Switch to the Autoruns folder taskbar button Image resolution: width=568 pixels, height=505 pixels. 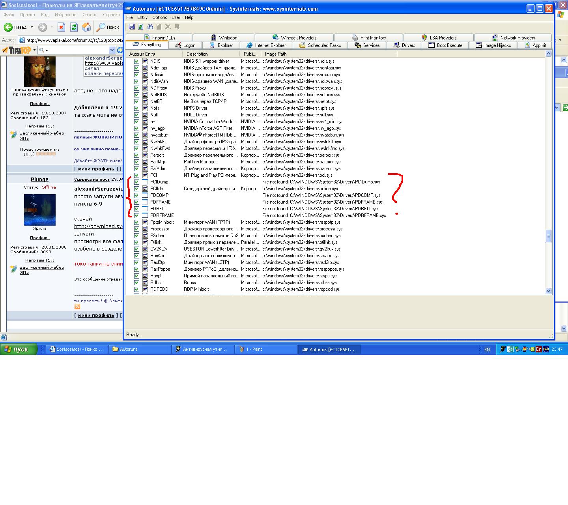140,349
